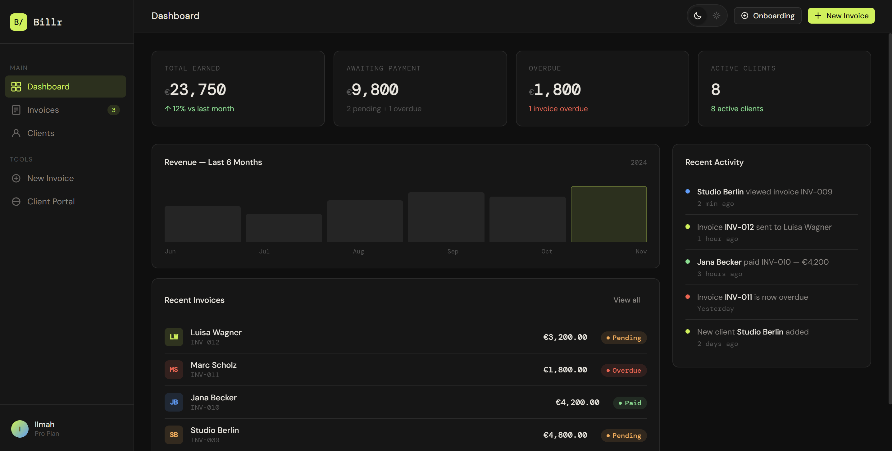Click the Pending badge for INV-009

tap(624, 435)
